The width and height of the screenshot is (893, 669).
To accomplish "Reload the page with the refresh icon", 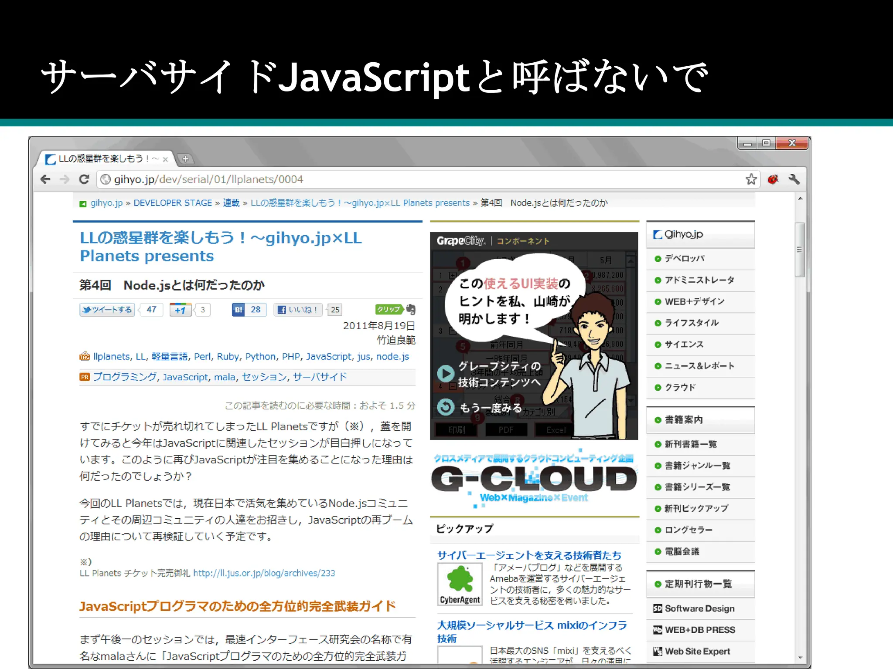I will (84, 179).
